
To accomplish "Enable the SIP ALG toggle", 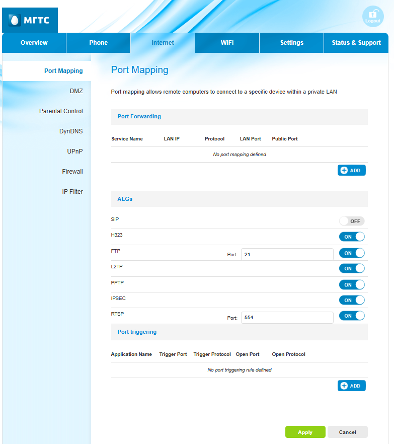I will pos(351,221).
